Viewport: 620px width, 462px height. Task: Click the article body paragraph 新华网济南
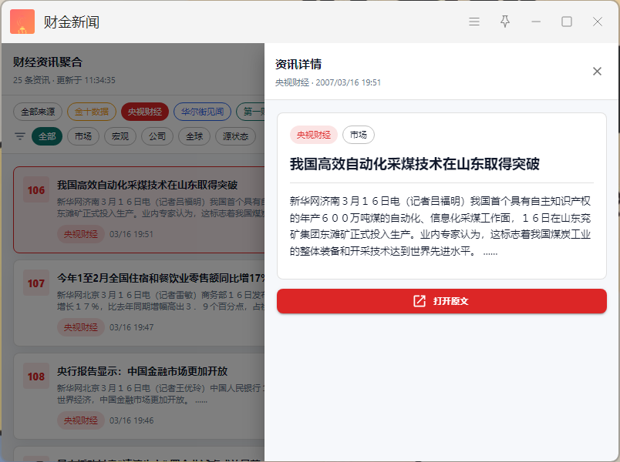pos(440,226)
